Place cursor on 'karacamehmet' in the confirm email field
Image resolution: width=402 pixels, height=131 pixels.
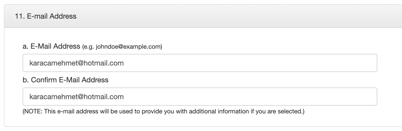53,97
